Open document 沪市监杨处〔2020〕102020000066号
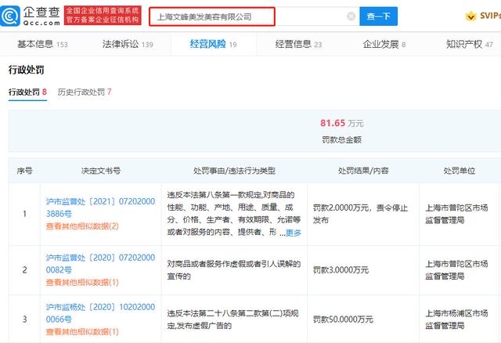501x343 pixels. coord(100,313)
